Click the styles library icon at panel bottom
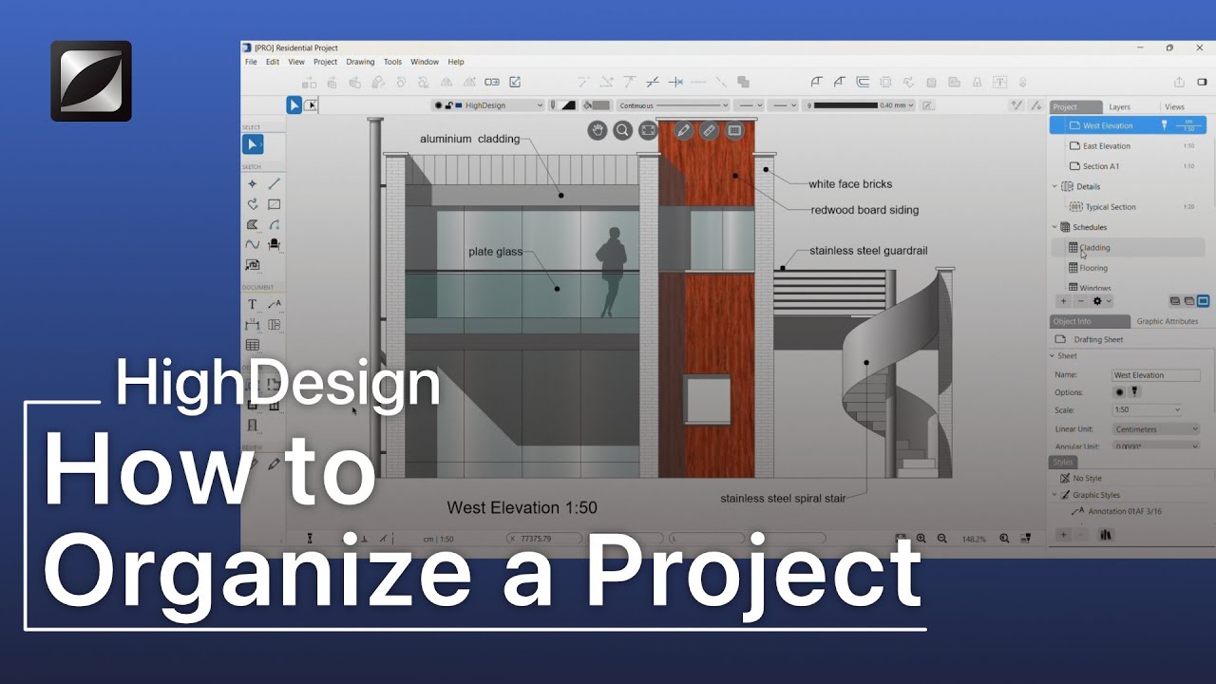Image resolution: width=1216 pixels, height=684 pixels. (1105, 536)
